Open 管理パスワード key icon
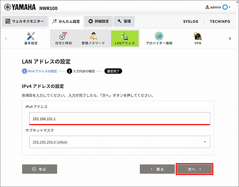The width and height of the screenshot is (239, 187). 93,36
